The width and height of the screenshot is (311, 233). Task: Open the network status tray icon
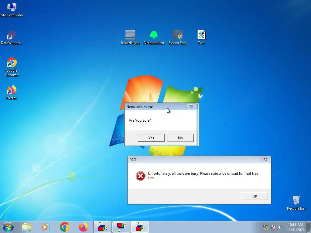265,227
